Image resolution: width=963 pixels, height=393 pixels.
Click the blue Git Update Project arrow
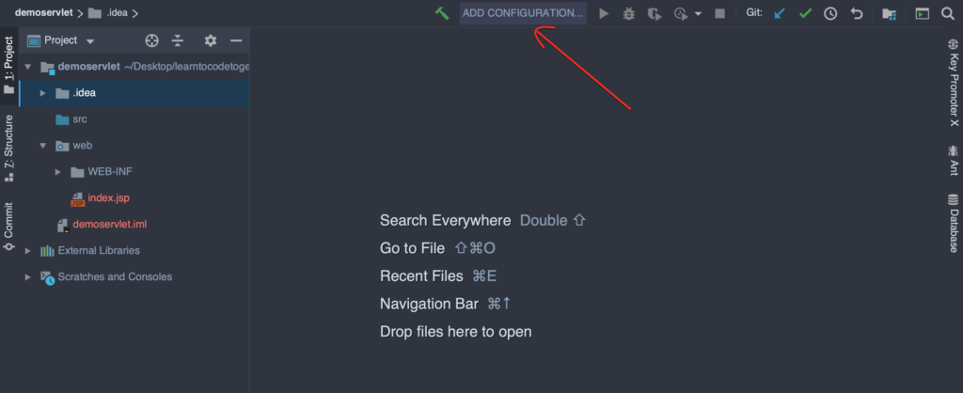(x=780, y=13)
